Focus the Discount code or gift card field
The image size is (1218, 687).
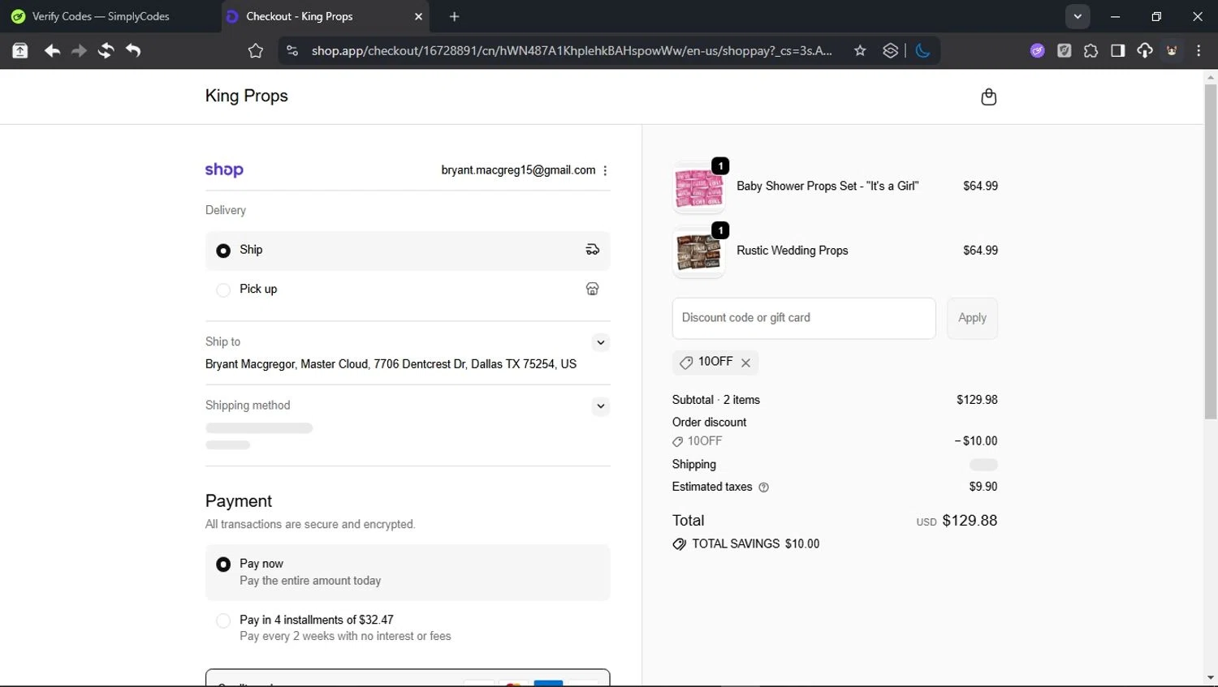(804, 318)
